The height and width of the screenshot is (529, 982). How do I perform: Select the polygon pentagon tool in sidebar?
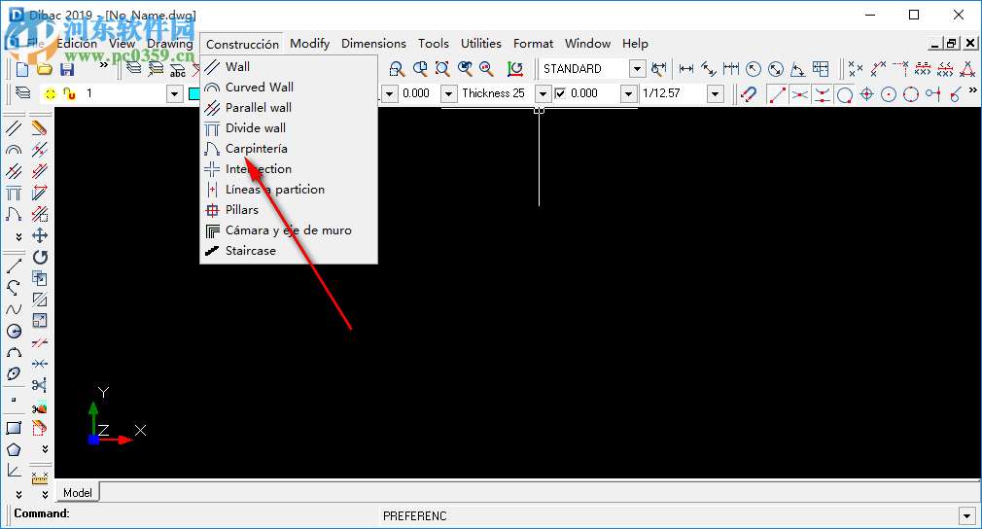click(14, 449)
